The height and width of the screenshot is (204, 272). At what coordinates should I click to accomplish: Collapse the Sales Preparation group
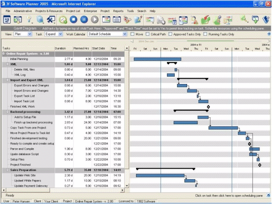point(8,170)
